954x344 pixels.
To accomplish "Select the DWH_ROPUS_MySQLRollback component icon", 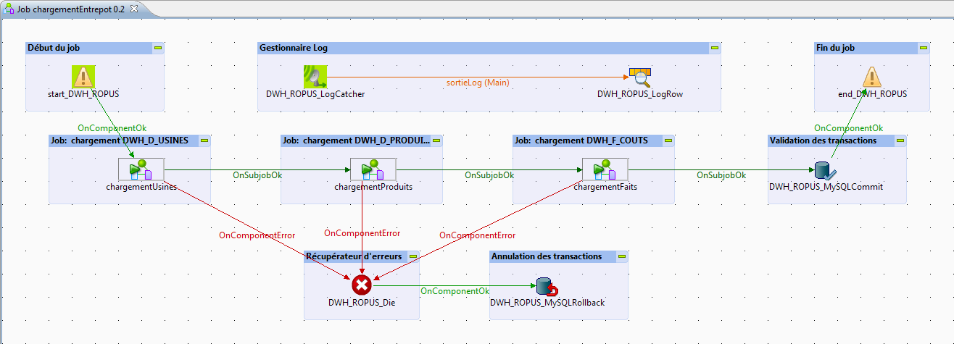I will [546, 287].
